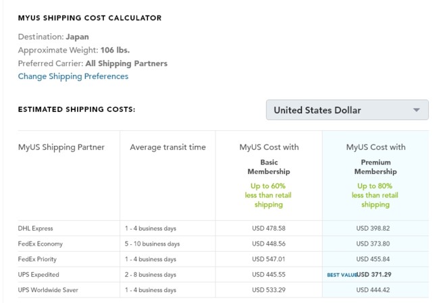This screenshot has height=303, width=439.
Task: Click FedEx Priority Basic price USD 547.01
Action: tap(269, 259)
